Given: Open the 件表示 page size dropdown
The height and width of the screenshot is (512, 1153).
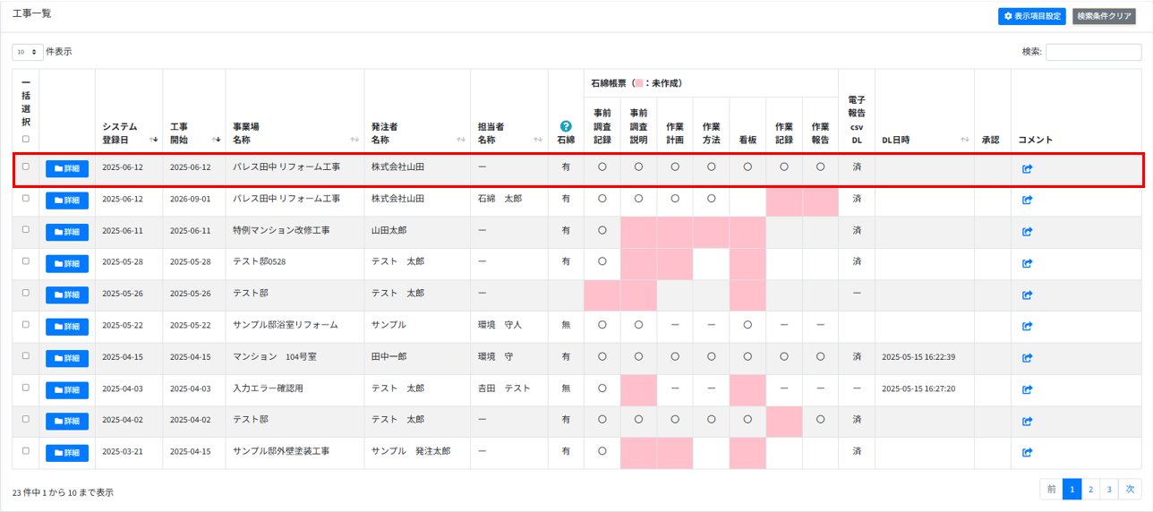Looking at the screenshot, I should (x=27, y=52).
